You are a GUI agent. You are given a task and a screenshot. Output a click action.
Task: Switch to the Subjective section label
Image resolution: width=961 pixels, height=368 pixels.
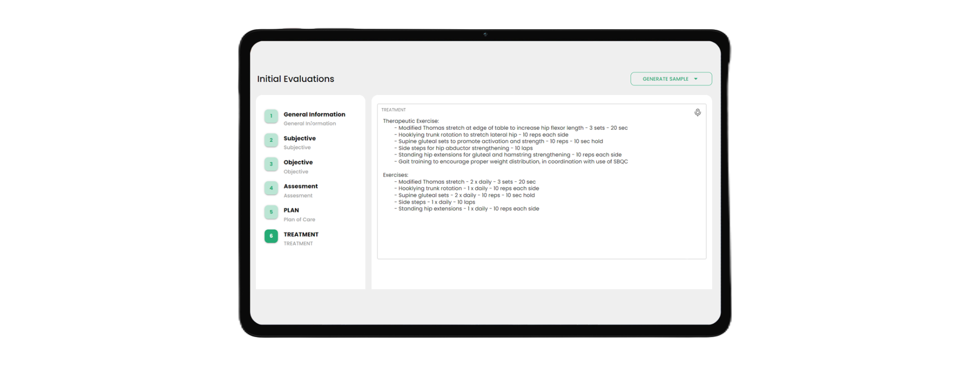point(300,138)
